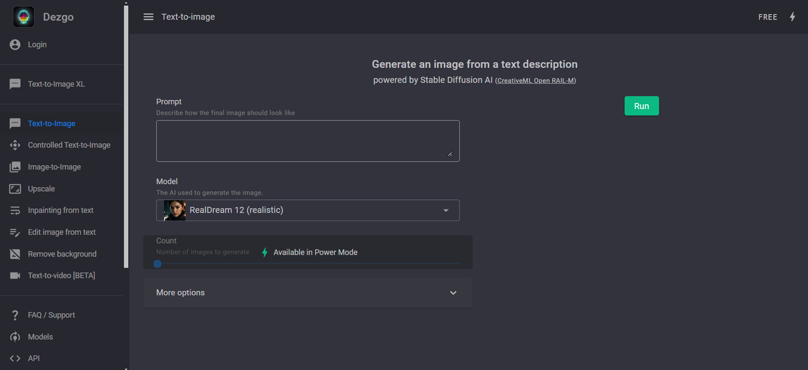Click the Count slider track
The width and height of the screenshot is (808, 370).
tap(308, 263)
